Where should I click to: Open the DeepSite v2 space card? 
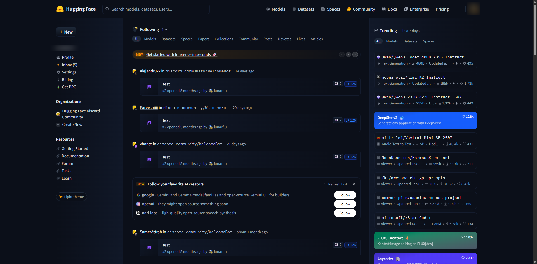[x=425, y=120]
